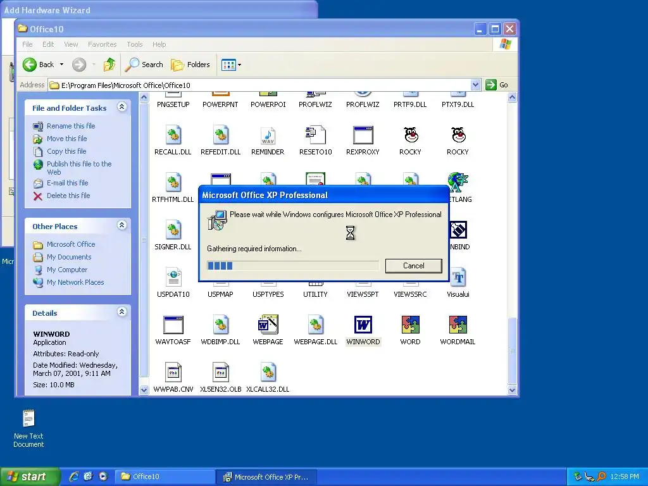648x486 pixels.
Task: Click the file list scroll down arrow
Action: (x=512, y=390)
